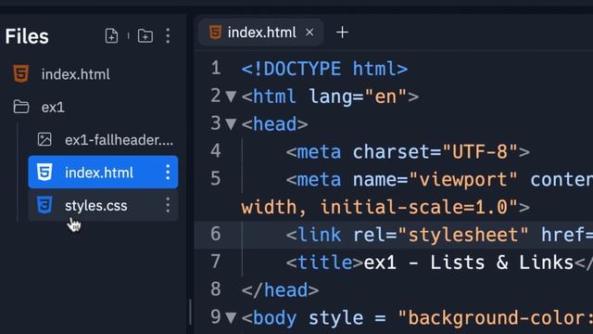593x334 pixels.
Task: Switch to the index.html editor tab
Action: point(261,32)
